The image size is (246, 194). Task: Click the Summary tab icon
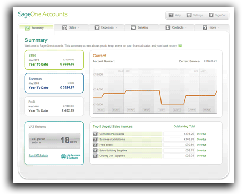[x=27, y=28]
